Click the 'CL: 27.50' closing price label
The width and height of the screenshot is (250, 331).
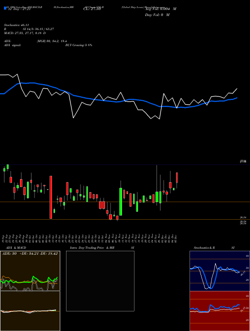coord(92,10)
